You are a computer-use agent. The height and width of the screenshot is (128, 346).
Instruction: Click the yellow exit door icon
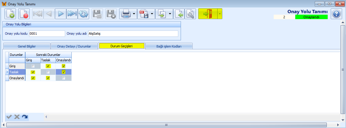point(207,14)
